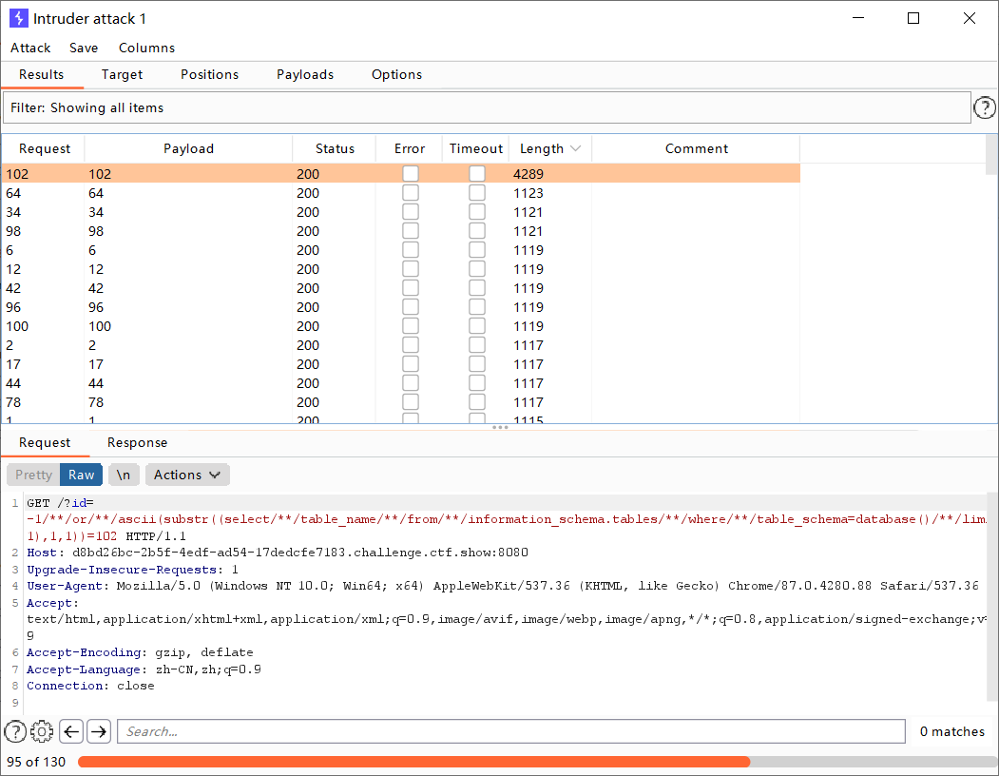The width and height of the screenshot is (999, 776).
Task: Select the Request tab in message viewer
Action: (45, 442)
